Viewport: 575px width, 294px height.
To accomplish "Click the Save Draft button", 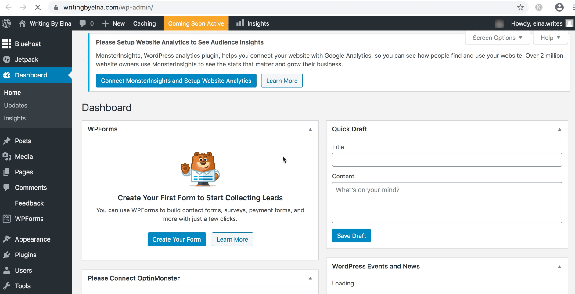I will point(351,235).
